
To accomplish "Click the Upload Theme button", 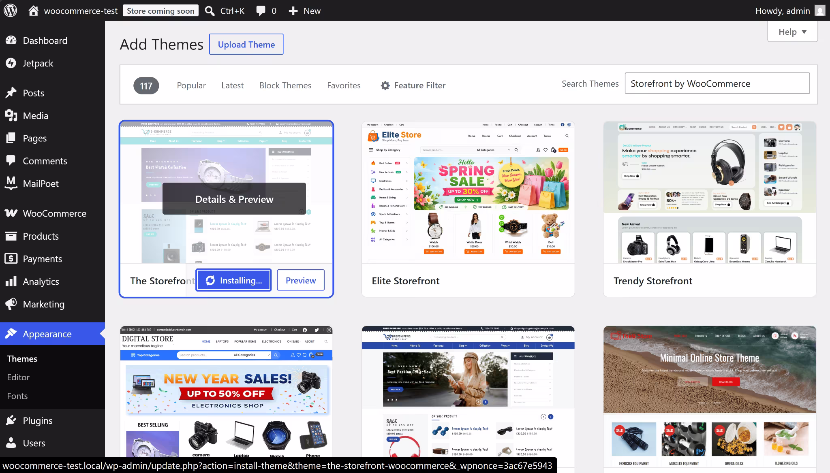I will tap(246, 44).
